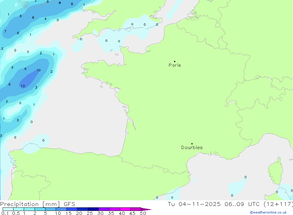293x215 pixels.
Task: Click the legend label '0.1'
Action: (x=5, y=213)
